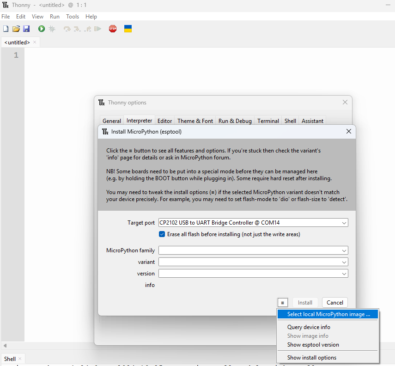The height and width of the screenshot is (366, 395).
Task: Start debugging with the bug icon
Action: click(52, 29)
